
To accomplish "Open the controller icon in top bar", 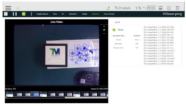I will [160, 8].
